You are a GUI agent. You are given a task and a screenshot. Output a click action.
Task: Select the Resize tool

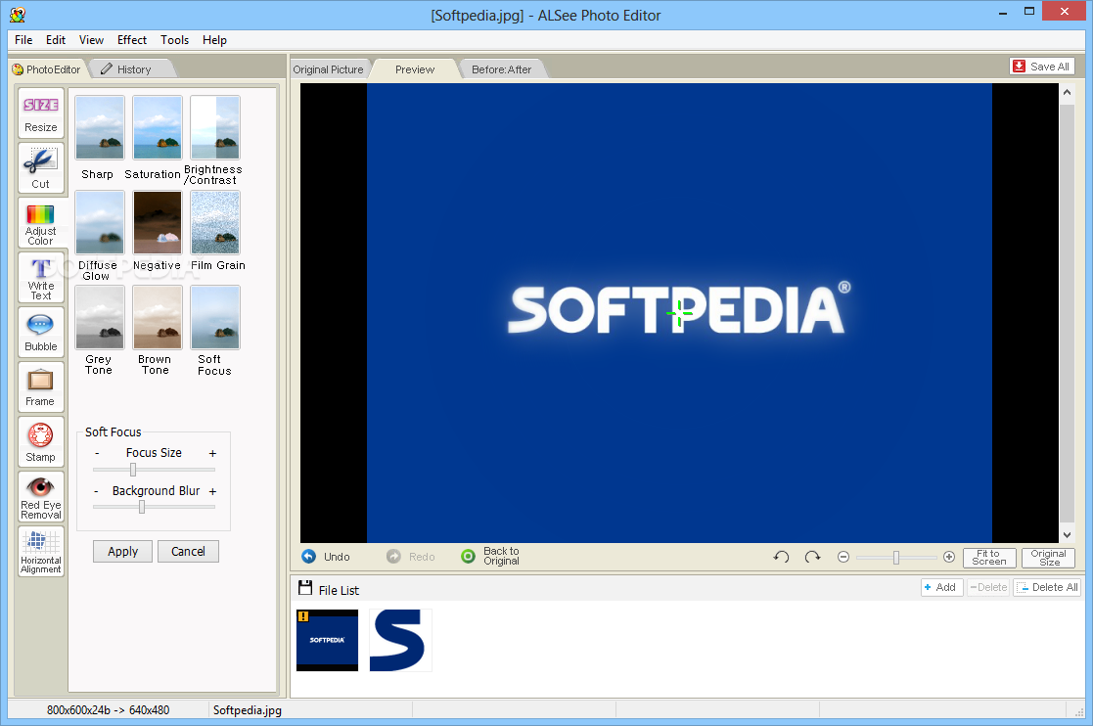pos(40,113)
